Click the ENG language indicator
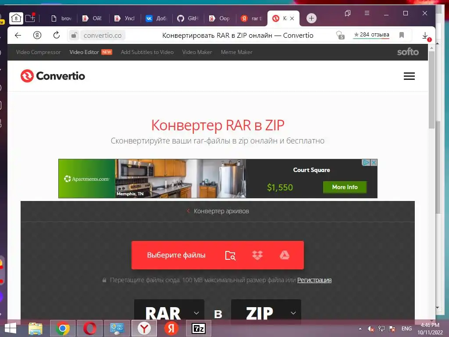 point(406,329)
